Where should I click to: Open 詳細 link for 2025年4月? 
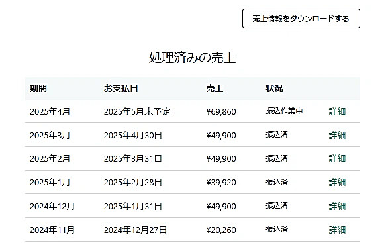click(337, 111)
